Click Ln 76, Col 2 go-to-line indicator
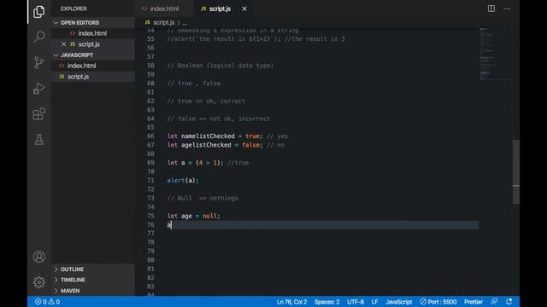This screenshot has width=547, height=307. [291, 302]
